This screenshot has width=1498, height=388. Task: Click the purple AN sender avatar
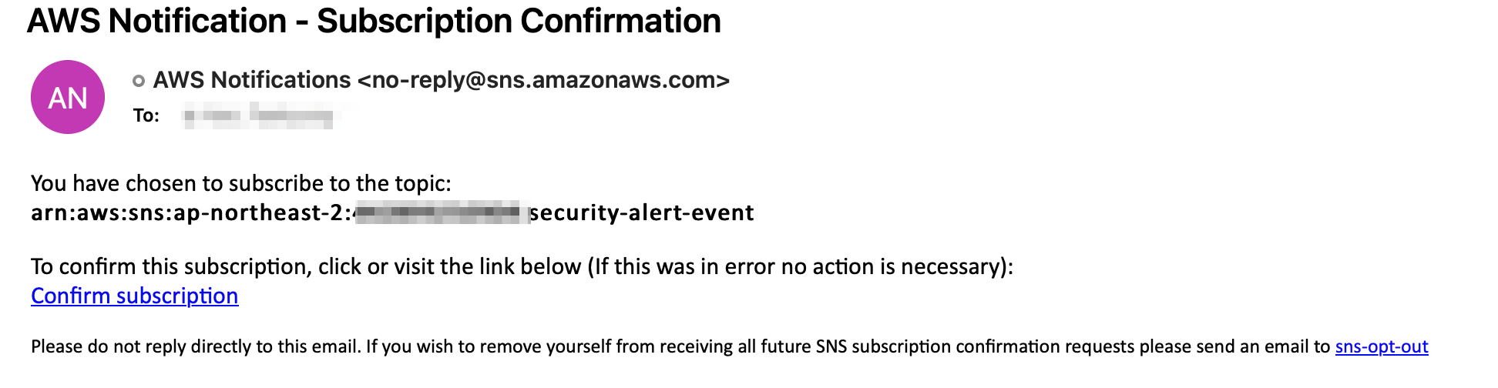coord(68,97)
